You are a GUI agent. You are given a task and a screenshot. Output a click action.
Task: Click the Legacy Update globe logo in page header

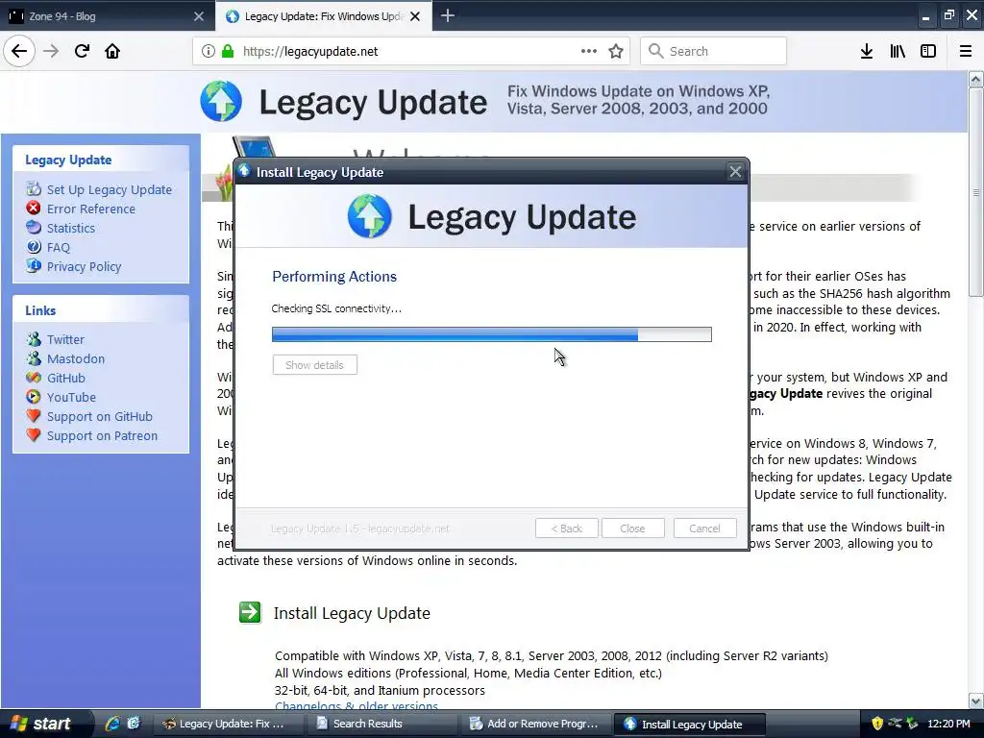[221, 101]
